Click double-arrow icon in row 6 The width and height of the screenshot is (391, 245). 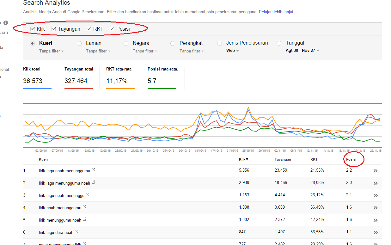point(376,232)
